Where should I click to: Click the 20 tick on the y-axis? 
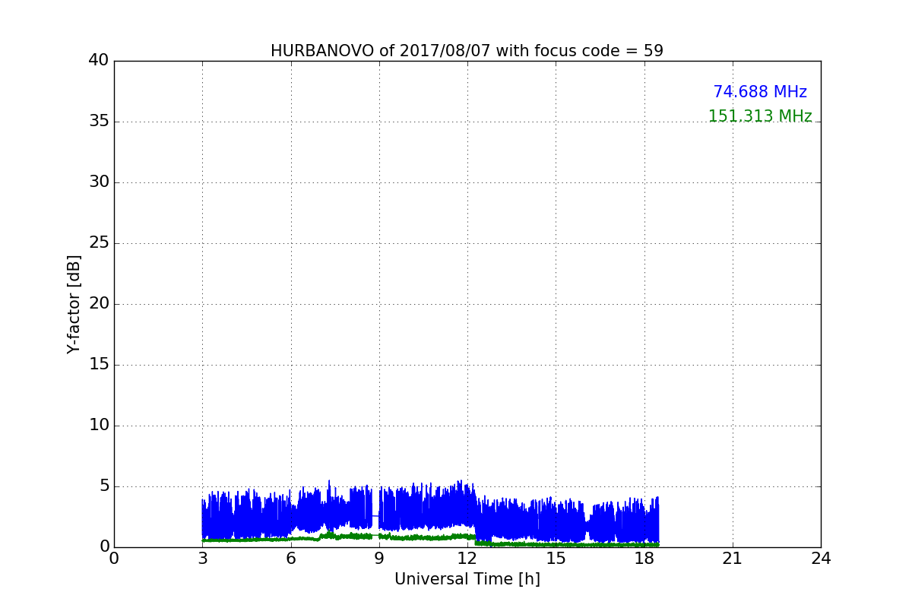coord(99,304)
